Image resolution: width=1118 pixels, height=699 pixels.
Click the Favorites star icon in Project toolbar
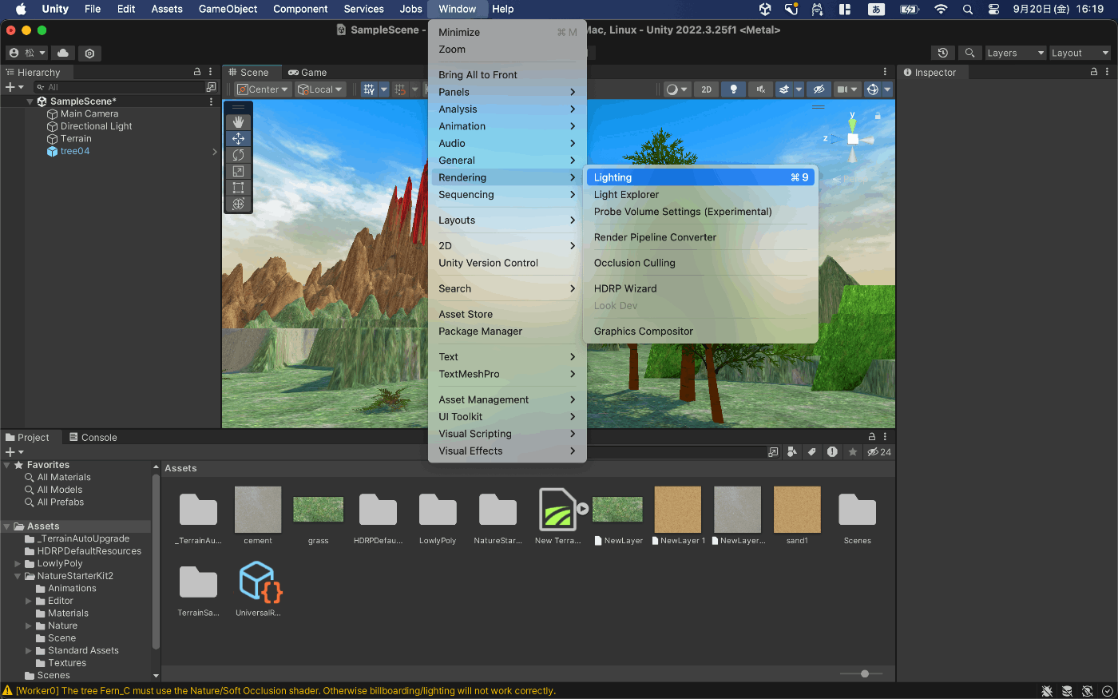coord(853,452)
